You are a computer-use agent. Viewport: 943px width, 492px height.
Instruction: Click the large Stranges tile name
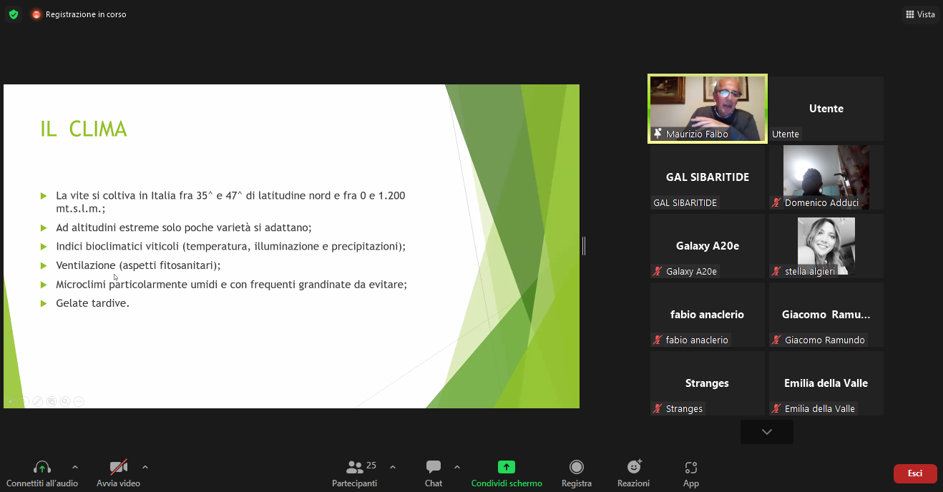tap(707, 383)
